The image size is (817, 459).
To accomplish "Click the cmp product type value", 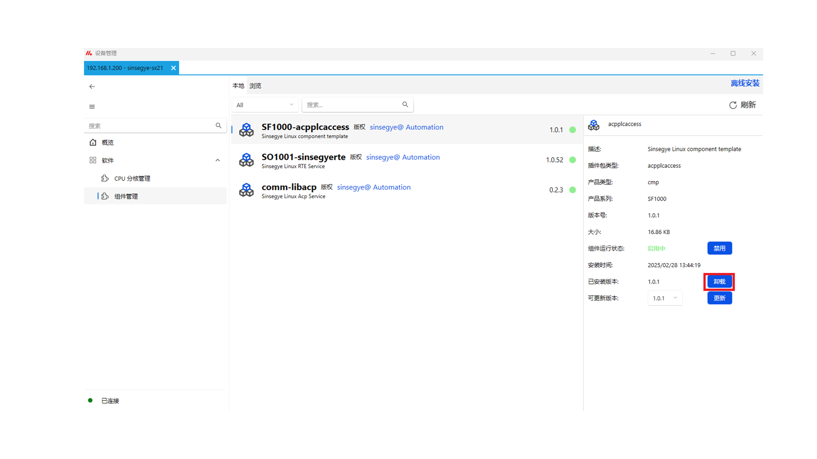I will (x=653, y=182).
